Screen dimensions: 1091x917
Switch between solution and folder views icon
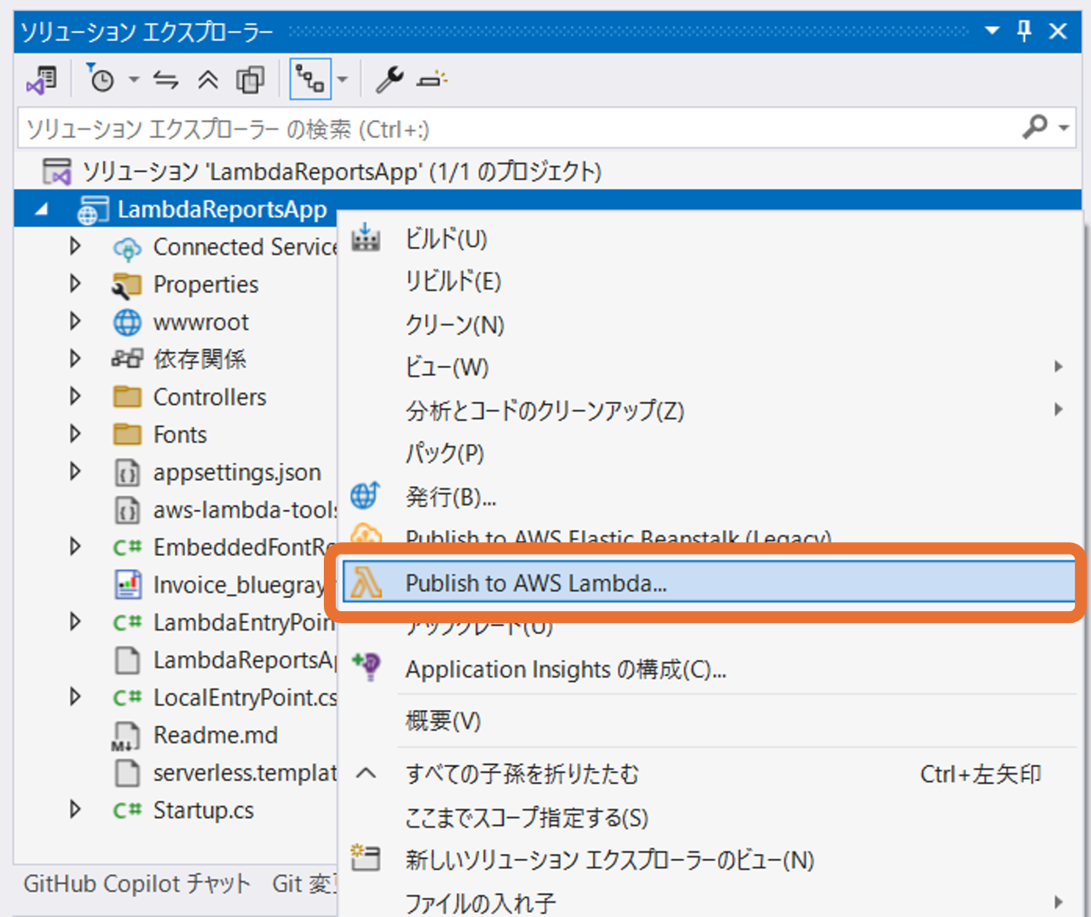pyautogui.click(x=41, y=80)
